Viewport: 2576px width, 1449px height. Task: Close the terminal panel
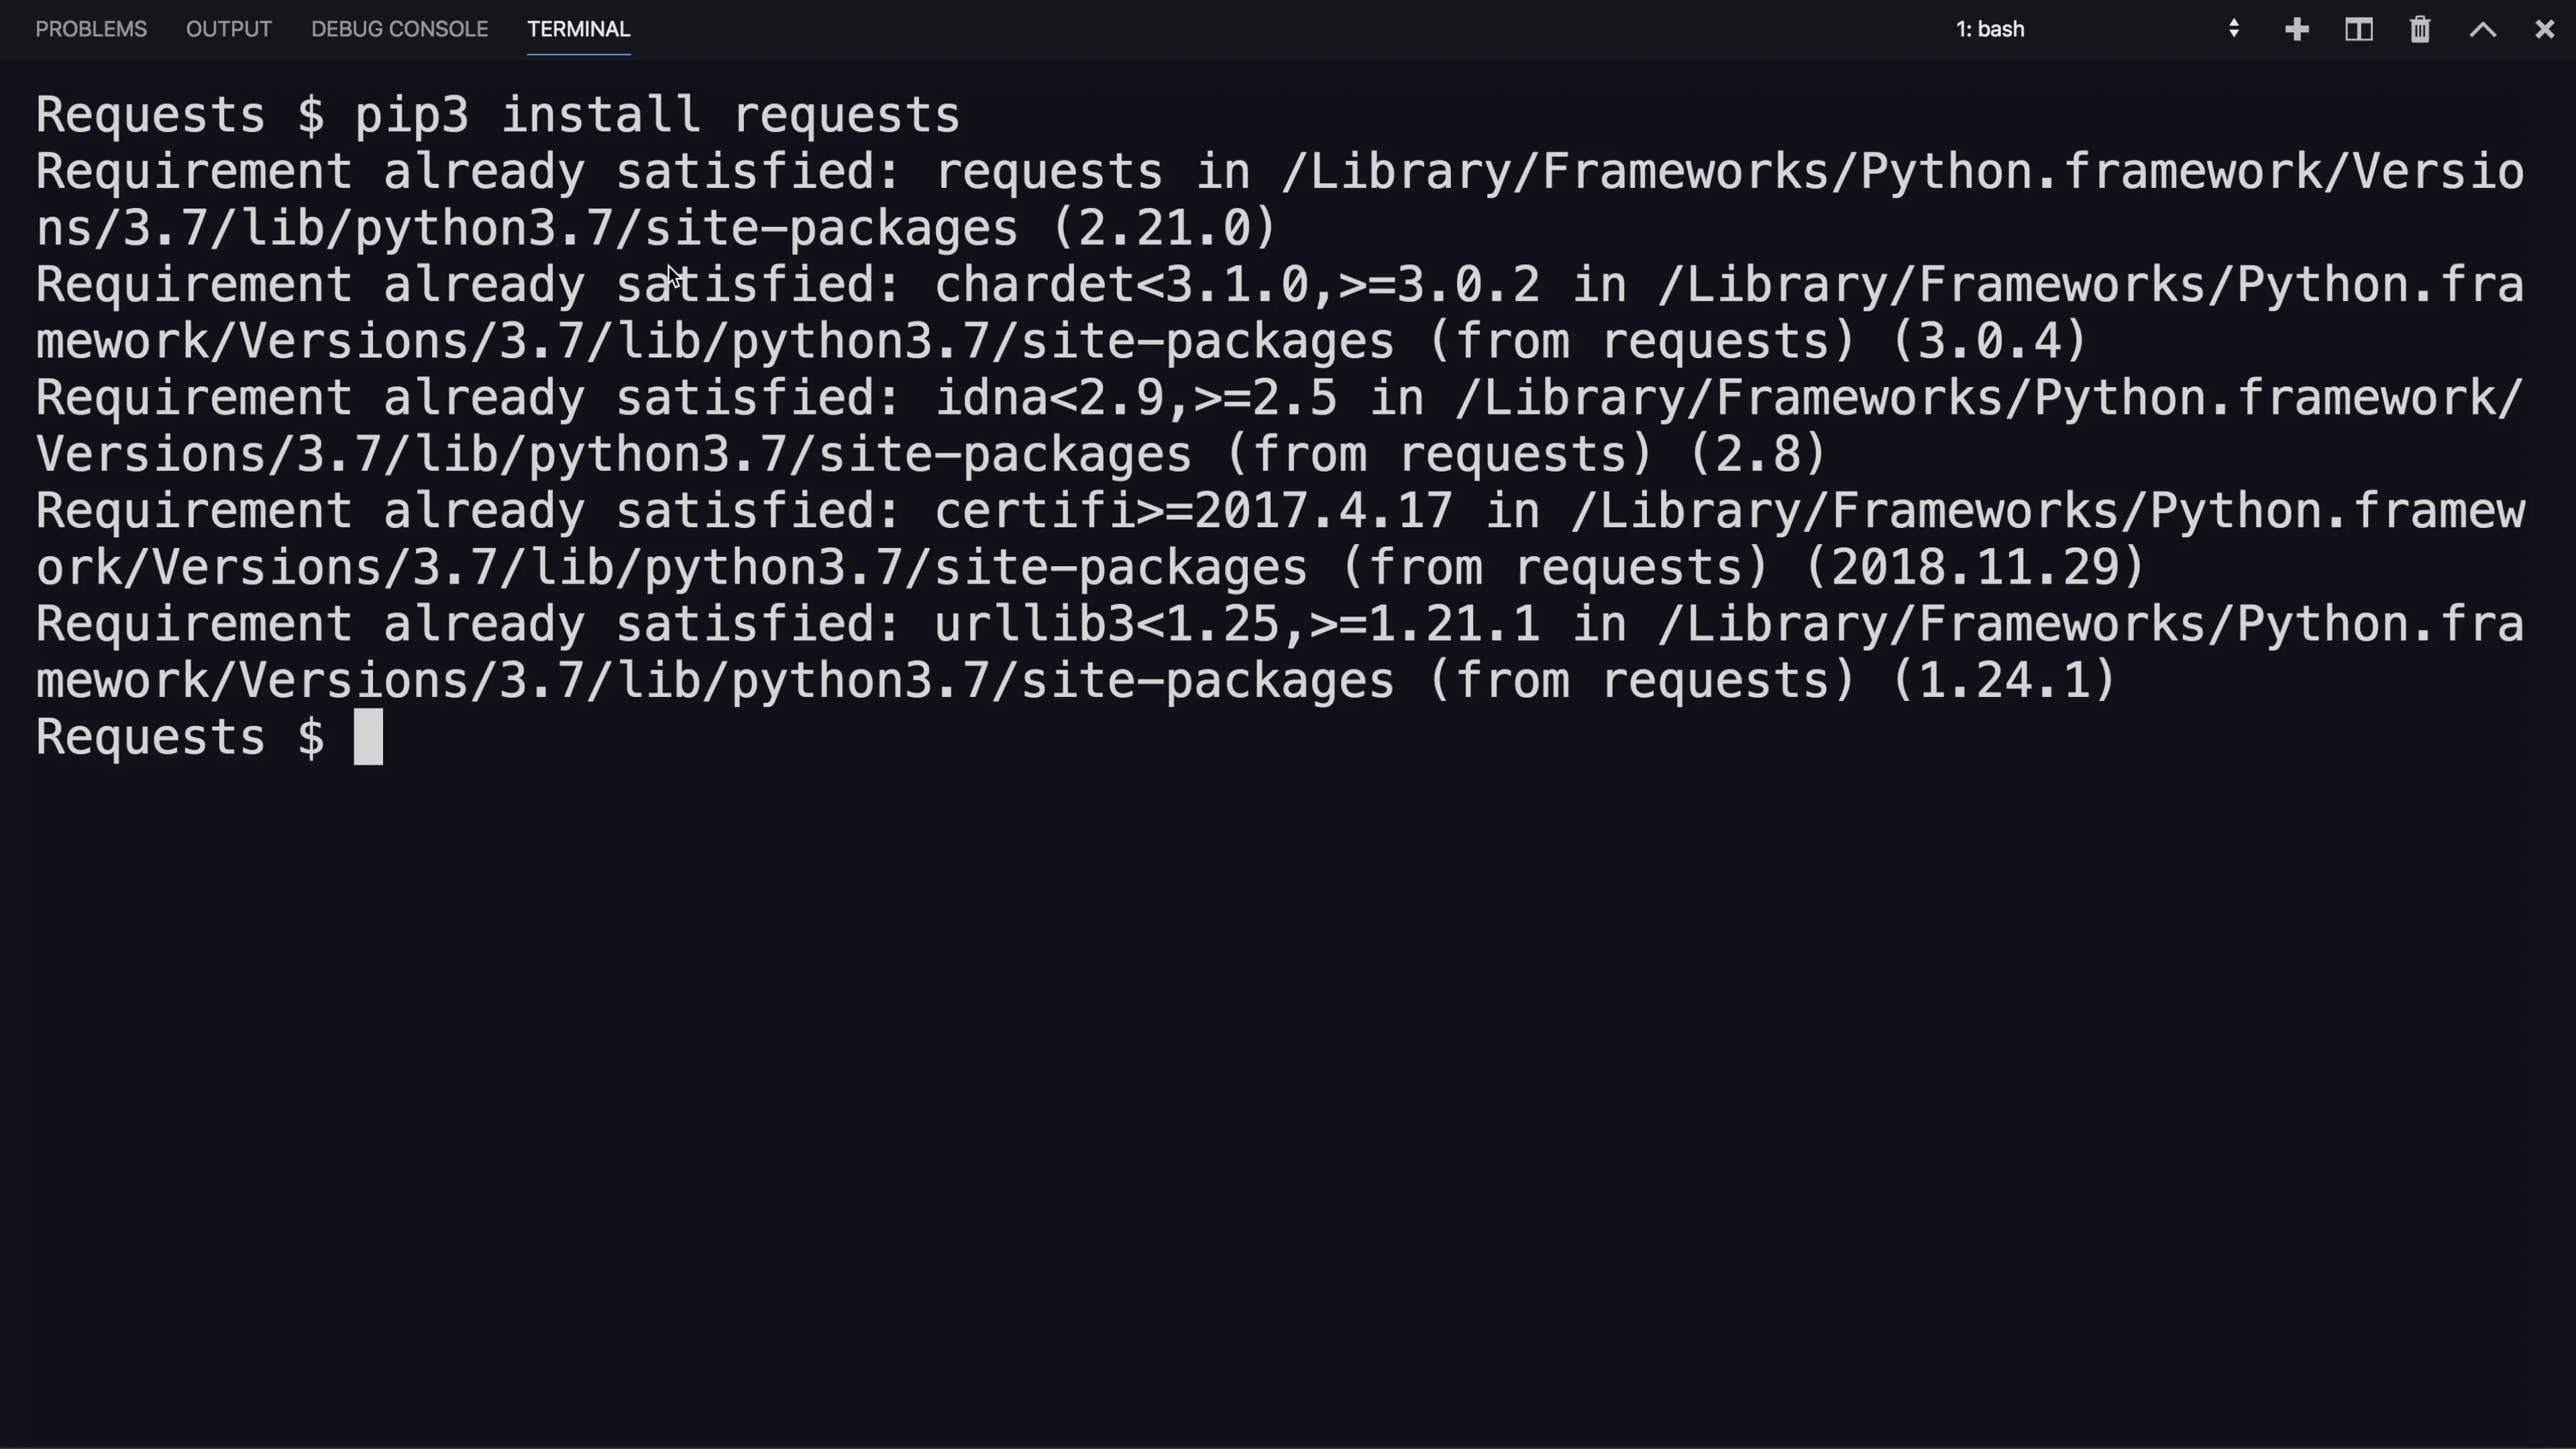click(2545, 29)
